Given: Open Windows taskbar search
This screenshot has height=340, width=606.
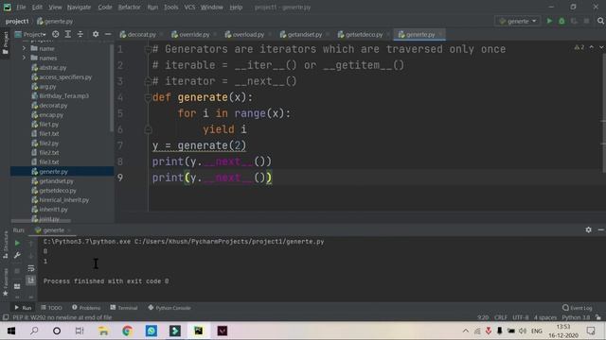Looking at the screenshot, I should point(34,331).
